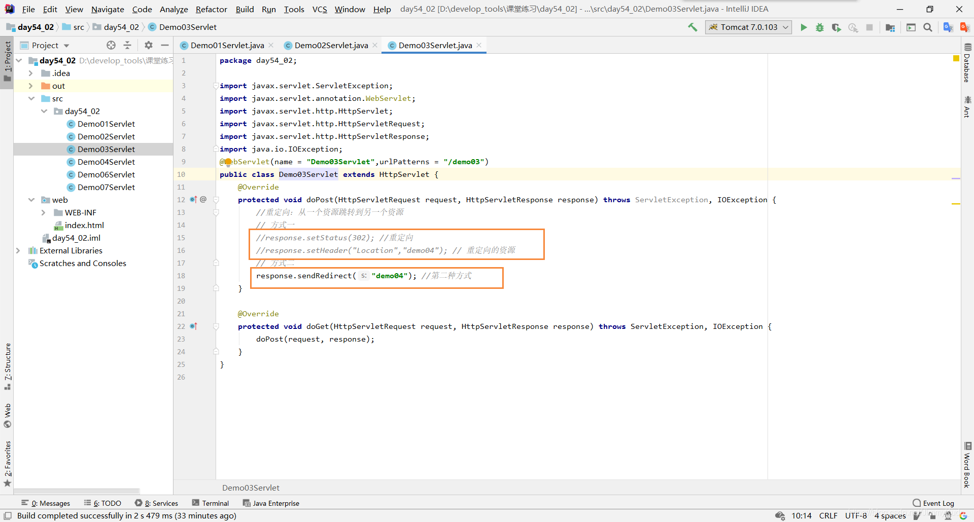Fold the doPost method at line 12

[x=216, y=200]
